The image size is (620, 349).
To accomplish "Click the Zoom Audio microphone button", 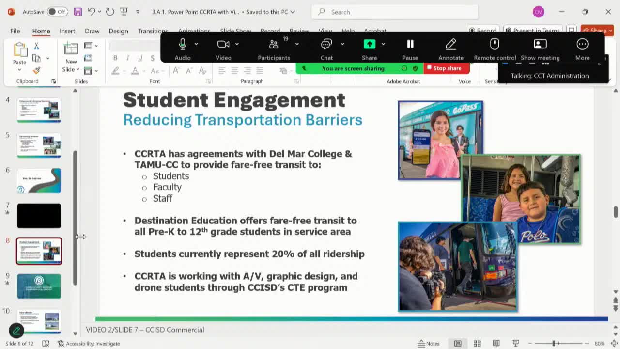I will tap(183, 48).
